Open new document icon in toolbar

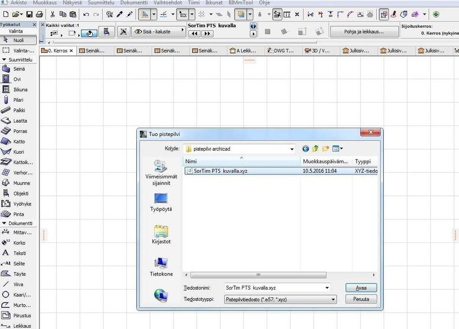(6, 14)
